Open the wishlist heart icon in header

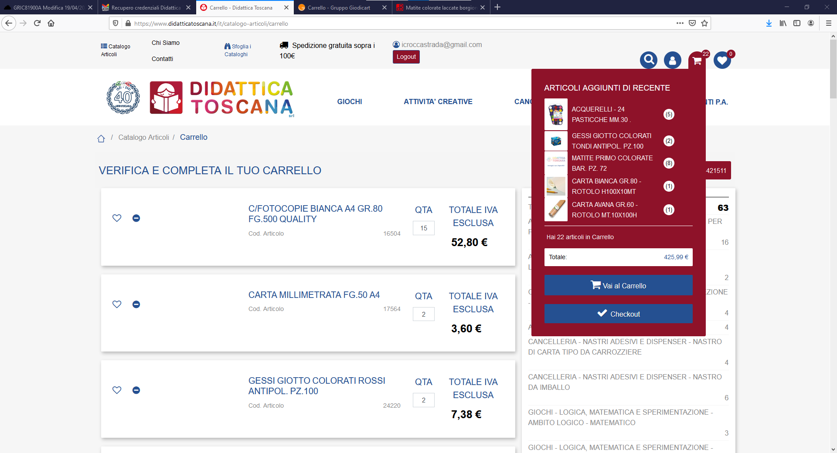pos(722,60)
